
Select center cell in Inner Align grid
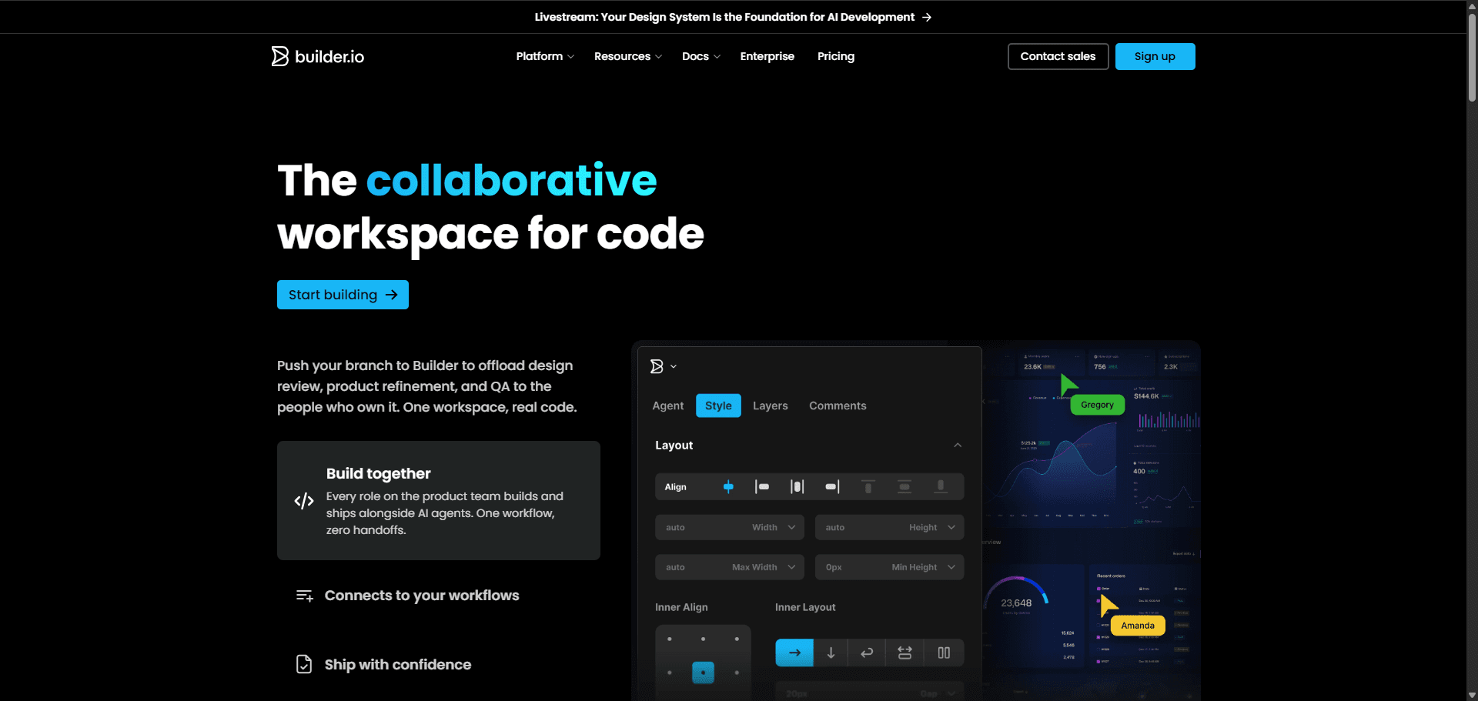(x=703, y=673)
